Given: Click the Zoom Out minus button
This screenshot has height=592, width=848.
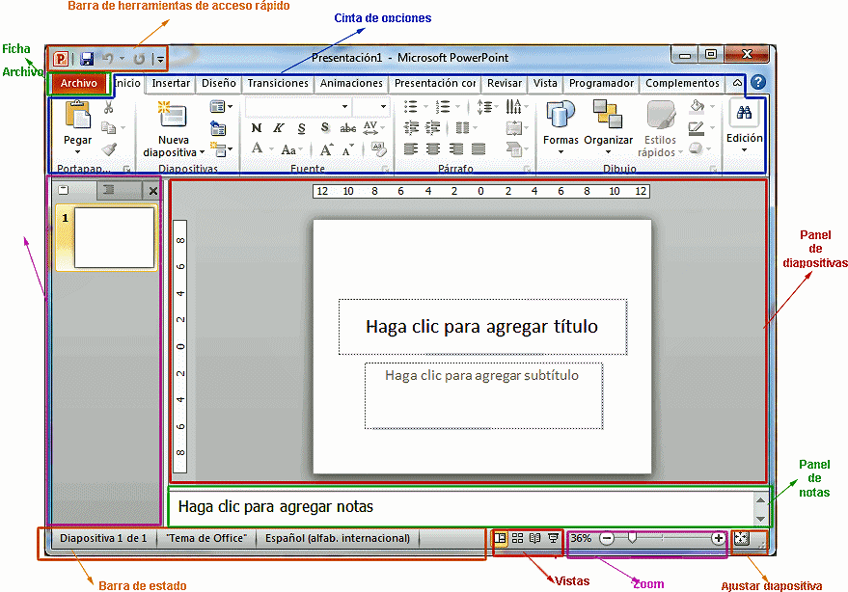Looking at the screenshot, I should point(607,538).
